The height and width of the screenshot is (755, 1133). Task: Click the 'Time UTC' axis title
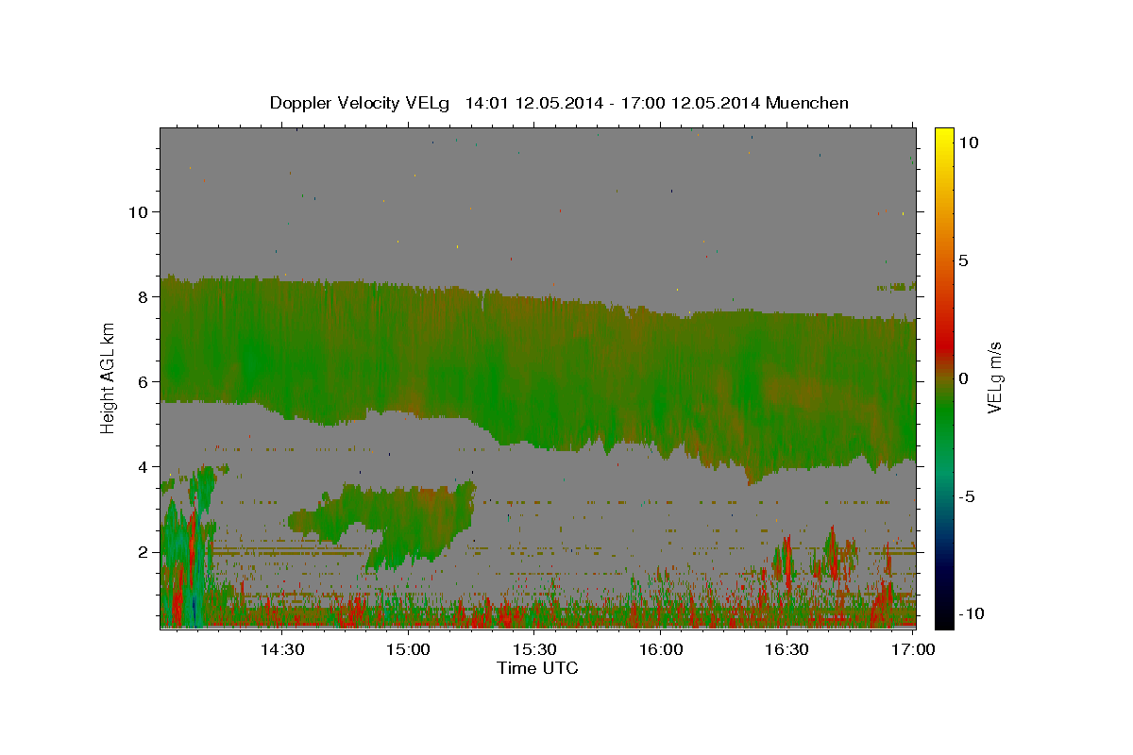point(537,668)
